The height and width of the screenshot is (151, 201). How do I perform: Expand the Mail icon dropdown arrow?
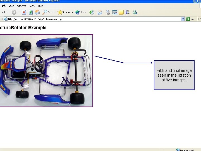103,12
